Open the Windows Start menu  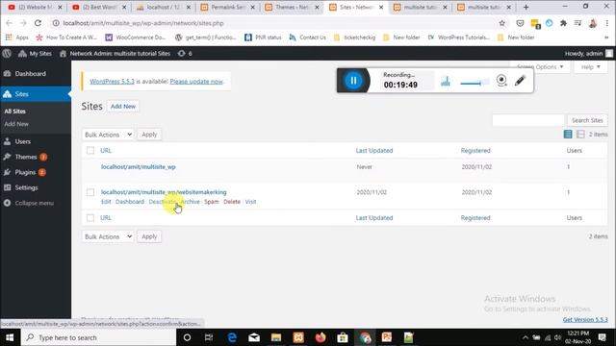(x=10, y=337)
